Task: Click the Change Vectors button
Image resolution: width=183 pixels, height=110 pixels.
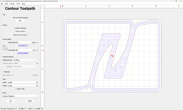Action: tap(20, 31)
